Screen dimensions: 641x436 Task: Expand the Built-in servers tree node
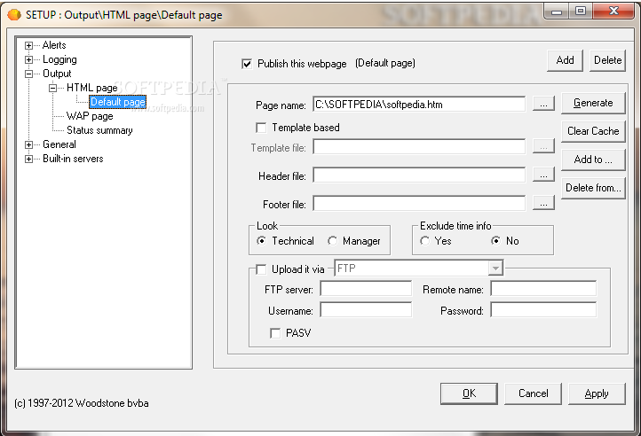[28, 160]
